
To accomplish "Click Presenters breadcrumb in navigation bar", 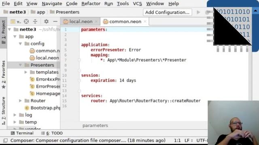I will coord(65,12).
